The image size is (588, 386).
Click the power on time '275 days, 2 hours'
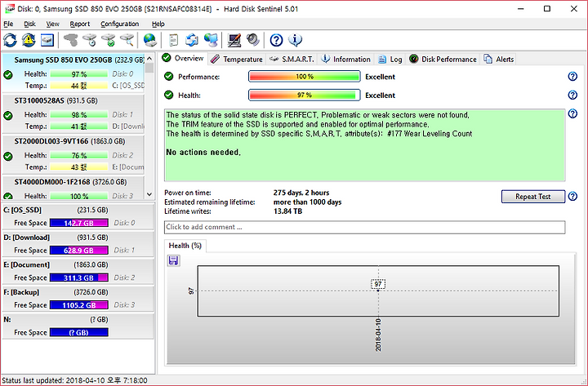[301, 193]
